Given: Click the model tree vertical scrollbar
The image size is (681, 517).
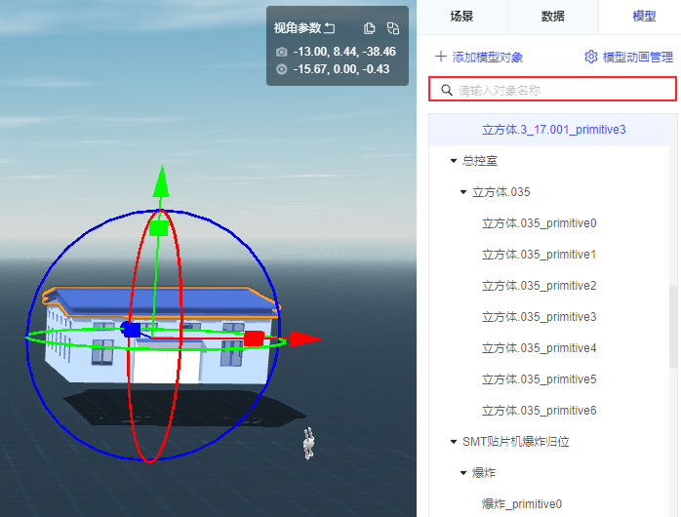Looking at the screenshot, I should point(673,327).
